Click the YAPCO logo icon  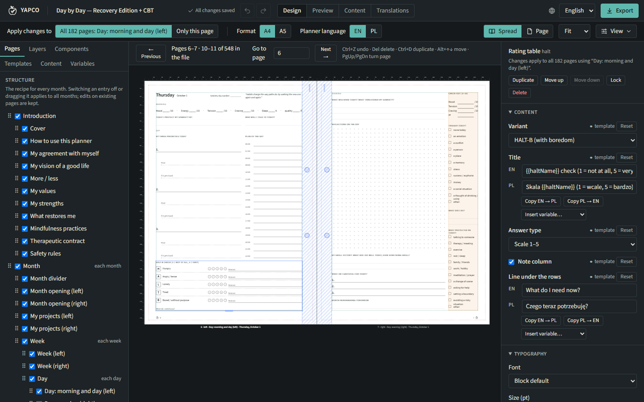(x=13, y=10)
